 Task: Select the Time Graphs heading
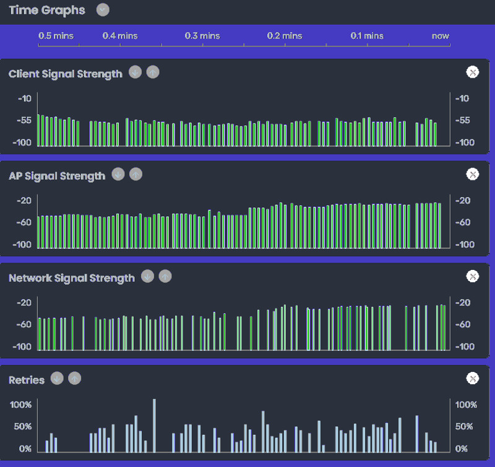tap(47, 10)
